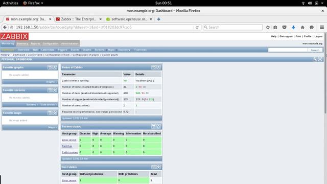
Task: Open Linux servers in System status
Action: click(x=69, y=140)
